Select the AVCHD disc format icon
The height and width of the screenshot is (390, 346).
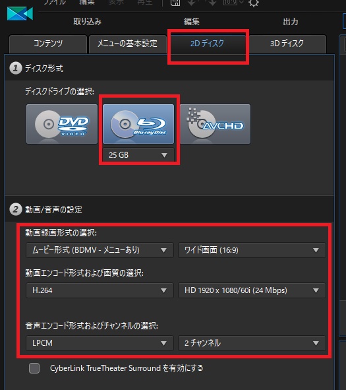pos(215,124)
